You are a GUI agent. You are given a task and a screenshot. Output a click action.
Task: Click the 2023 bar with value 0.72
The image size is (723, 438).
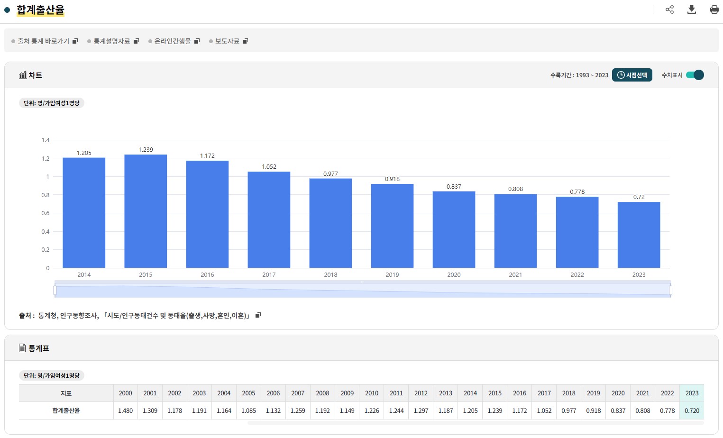click(639, 235)
